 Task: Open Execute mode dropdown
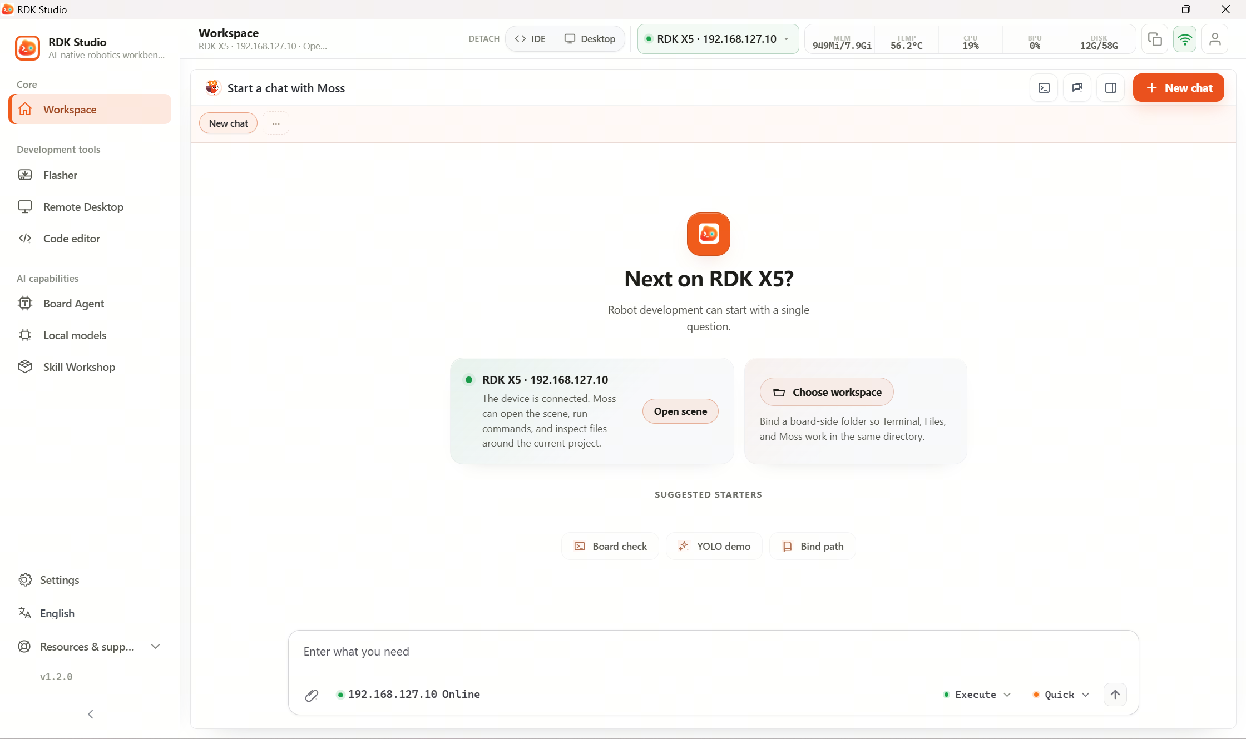[x=977, y=695]
